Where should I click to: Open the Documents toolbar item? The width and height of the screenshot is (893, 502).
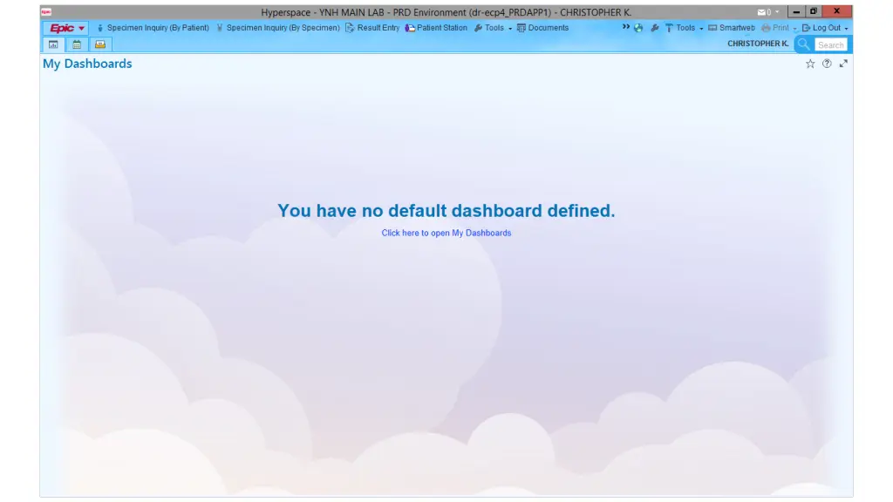point(542,28)
